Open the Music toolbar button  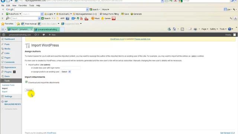96,18
